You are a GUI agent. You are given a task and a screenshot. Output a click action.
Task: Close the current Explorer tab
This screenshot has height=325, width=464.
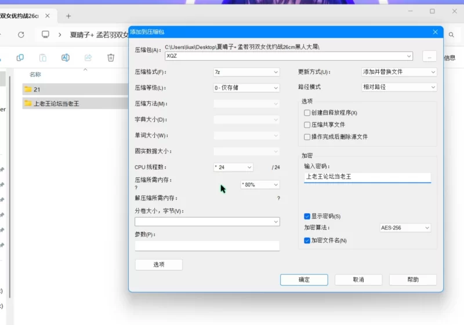(x=48, y=16)
